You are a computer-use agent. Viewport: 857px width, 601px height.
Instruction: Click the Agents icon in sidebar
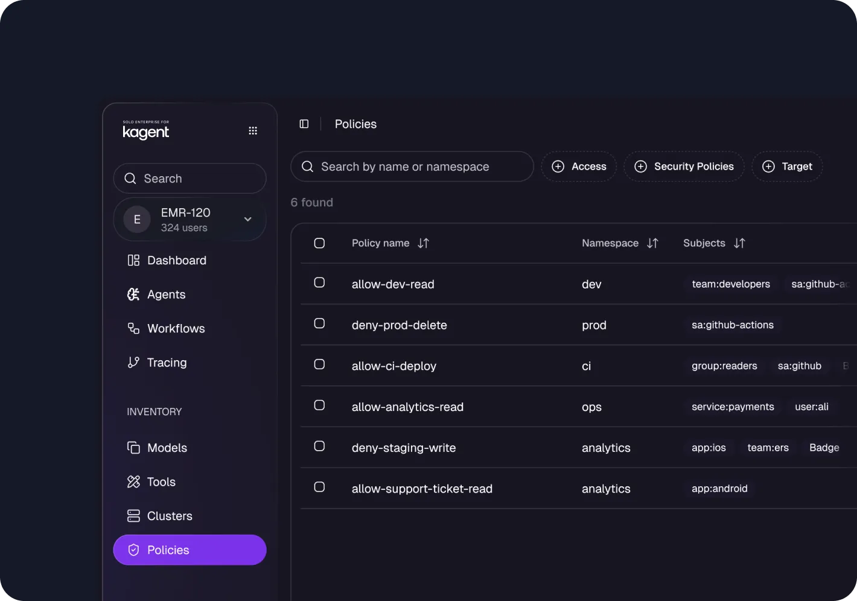133,294
